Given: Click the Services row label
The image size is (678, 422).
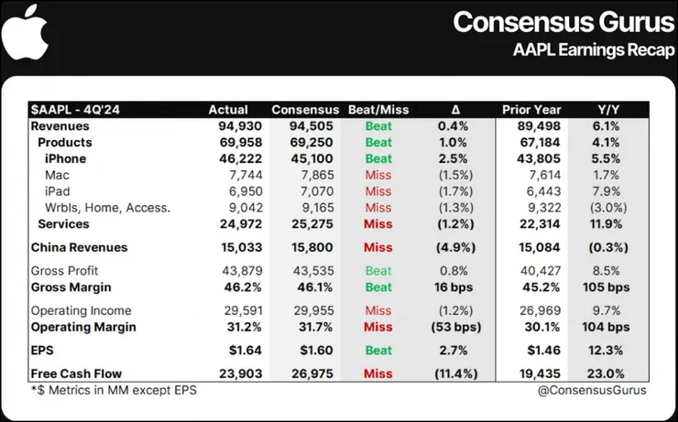Looking at the screenshot, I should point(63,224).
